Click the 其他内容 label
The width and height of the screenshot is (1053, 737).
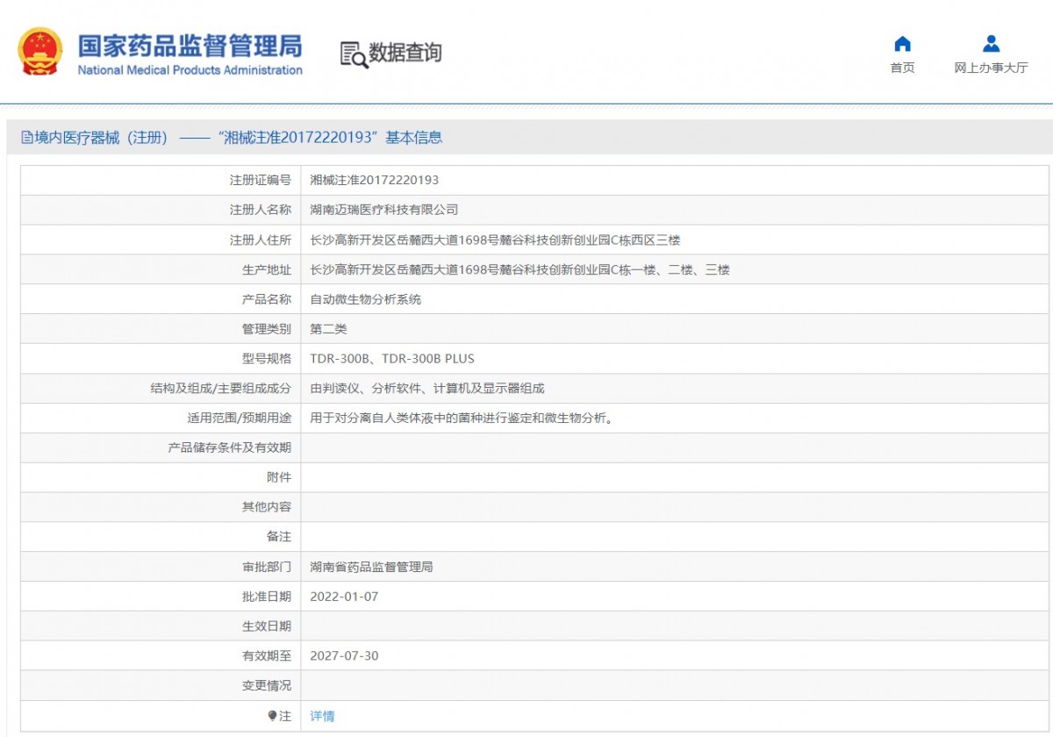coord(267,507)
